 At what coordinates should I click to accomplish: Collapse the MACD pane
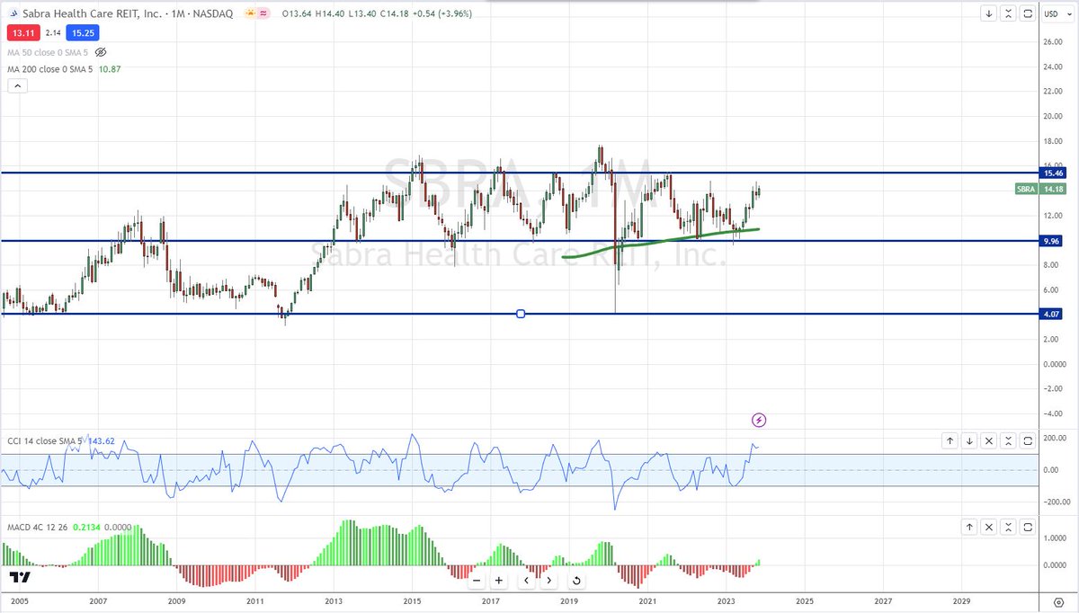coord(1009,527)
